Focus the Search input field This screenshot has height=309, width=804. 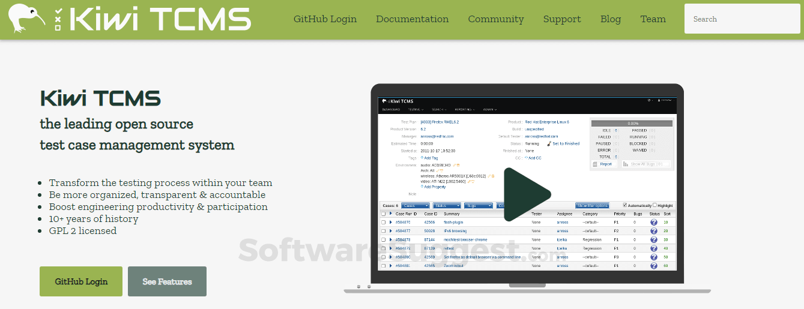pos(742,19)
